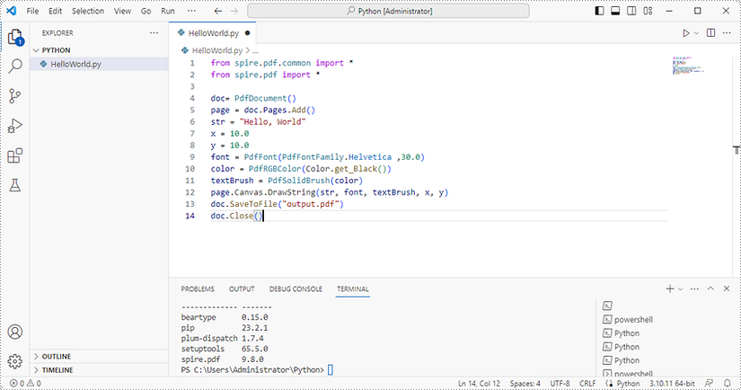This screenshot has height=390, width=741.
Task: Switch to the OUTPUT tab
Action: pyautogui.click(x=242, y=288)
